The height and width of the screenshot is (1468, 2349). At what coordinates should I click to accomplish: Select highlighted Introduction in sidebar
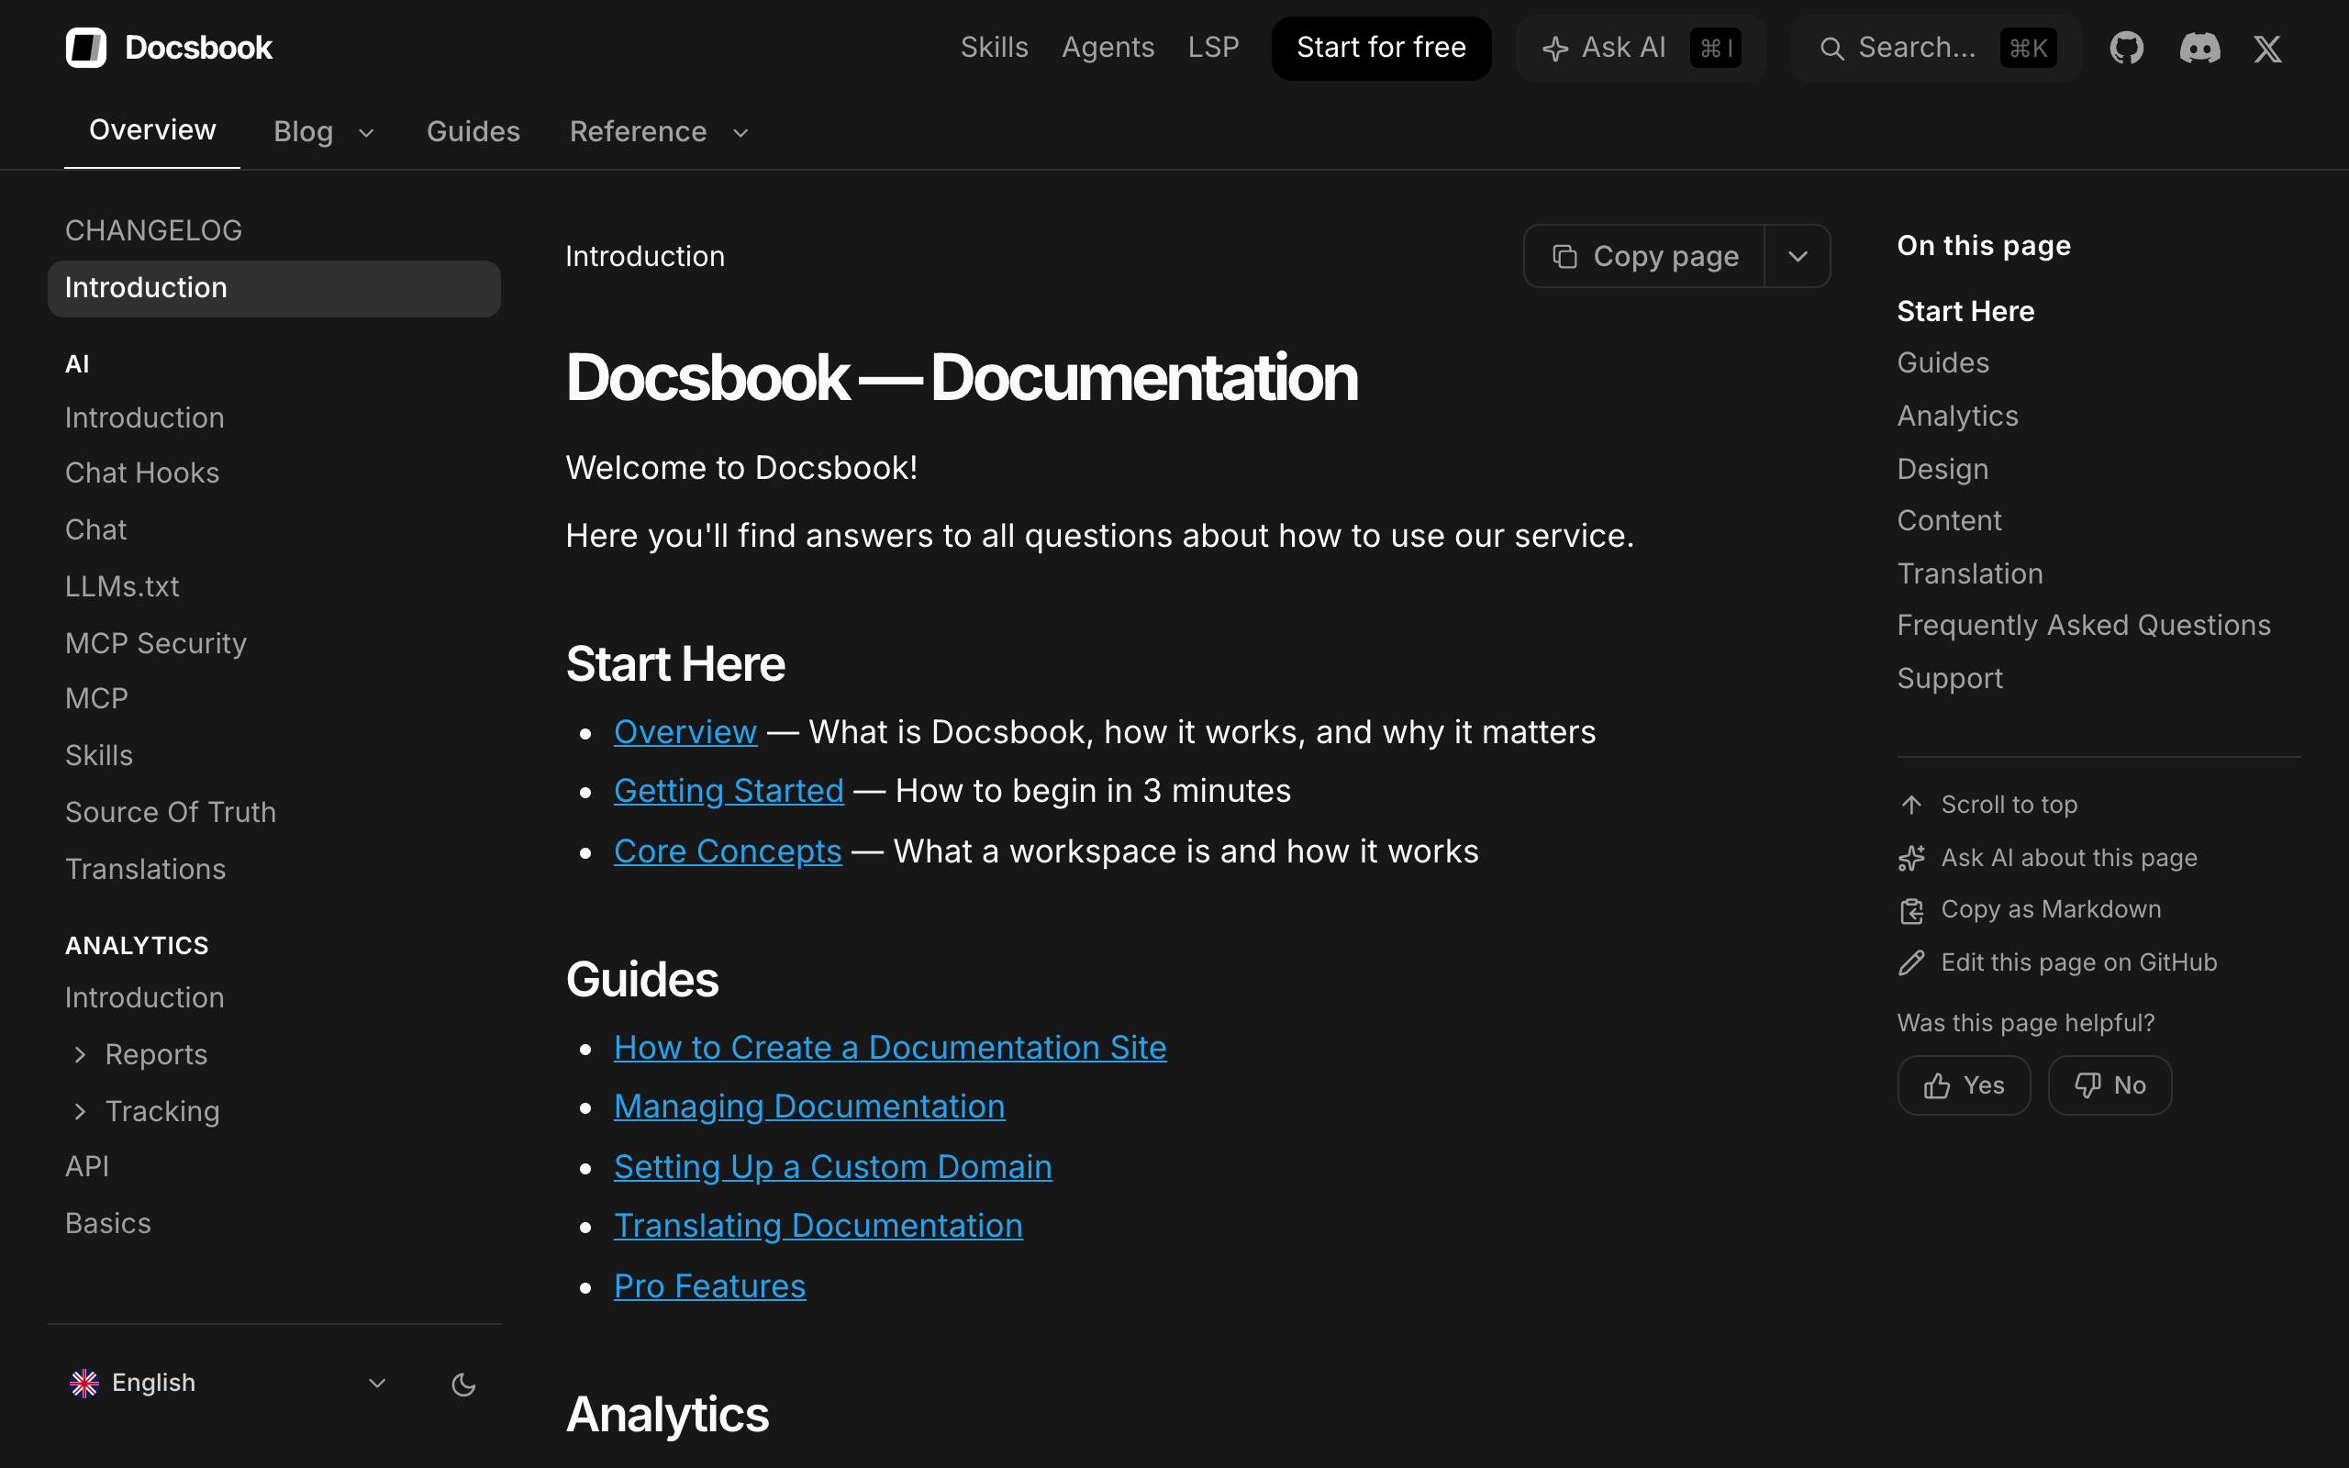point(273,288)
